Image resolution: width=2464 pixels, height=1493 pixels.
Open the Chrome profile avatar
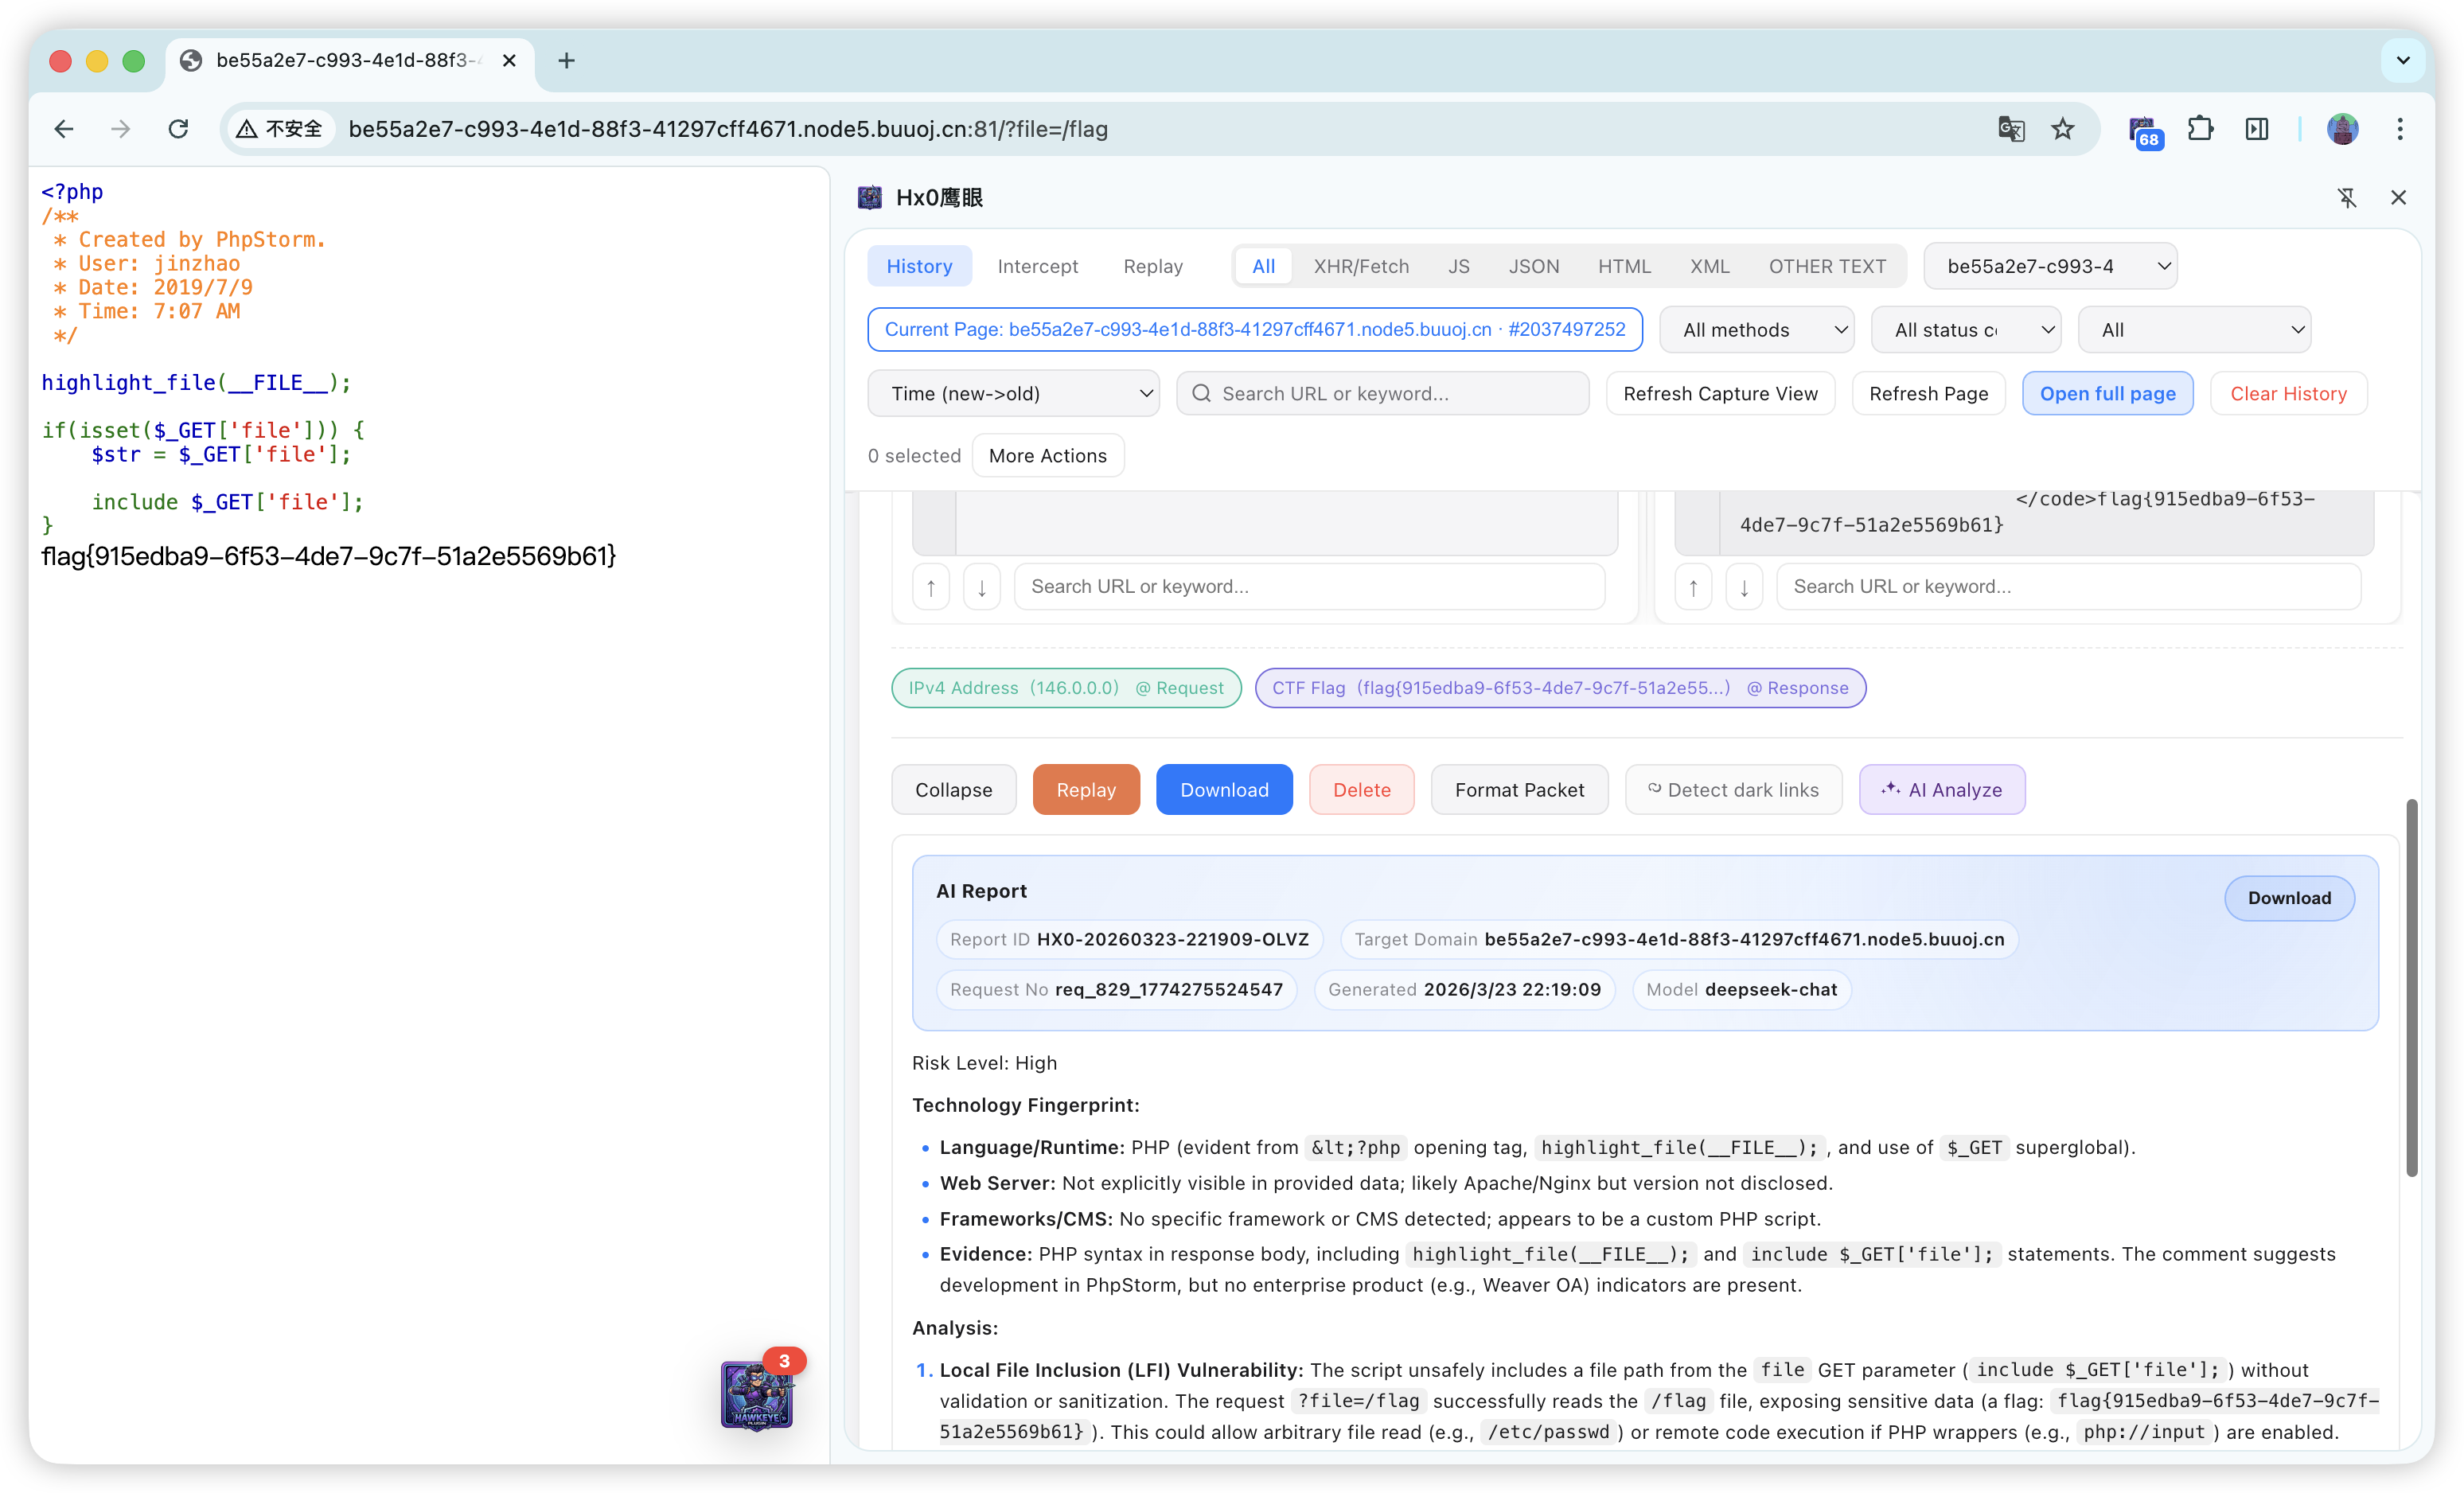(2342, 129)
